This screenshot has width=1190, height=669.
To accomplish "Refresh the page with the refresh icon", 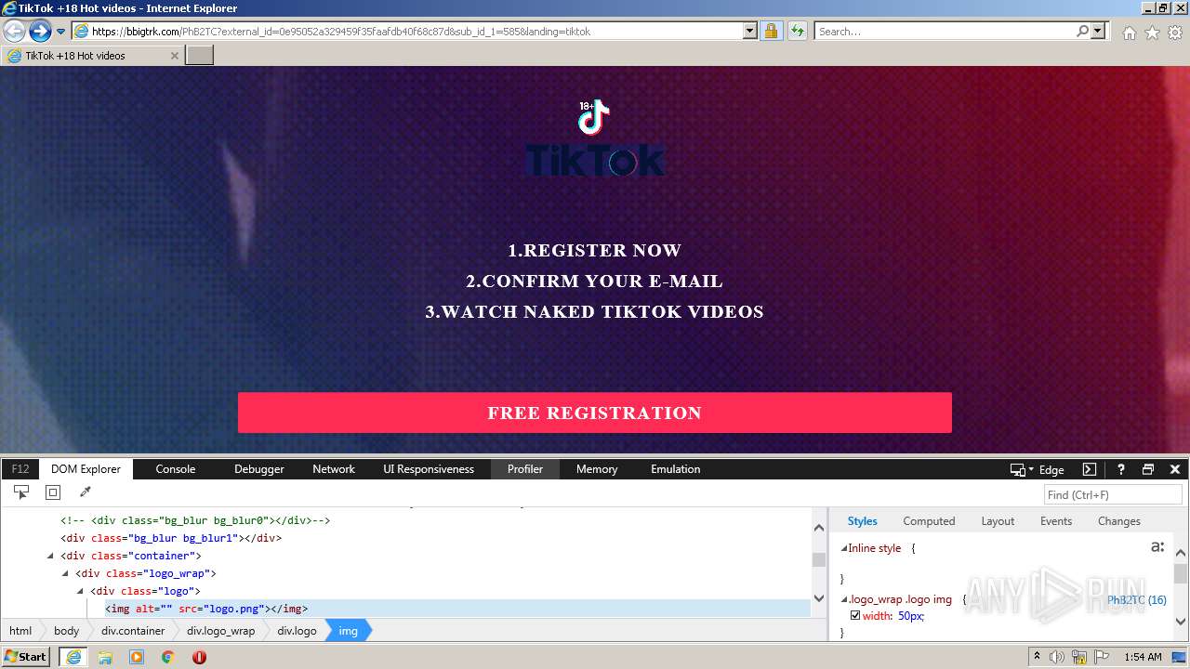I will [x=797, y=31].
